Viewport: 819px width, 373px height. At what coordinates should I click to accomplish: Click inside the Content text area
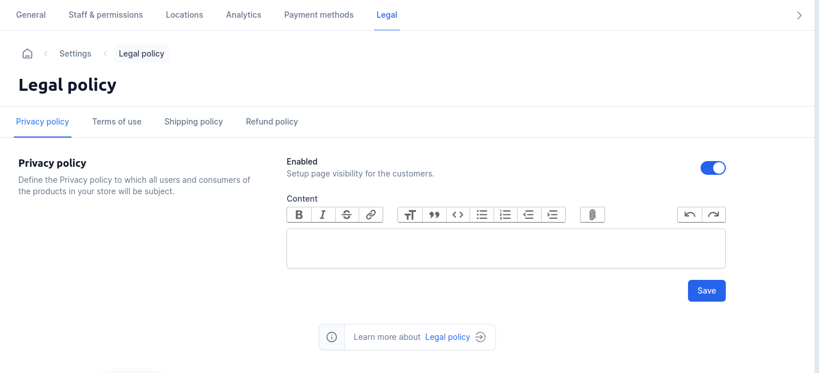pyautogui.click(x=506, y=248)
